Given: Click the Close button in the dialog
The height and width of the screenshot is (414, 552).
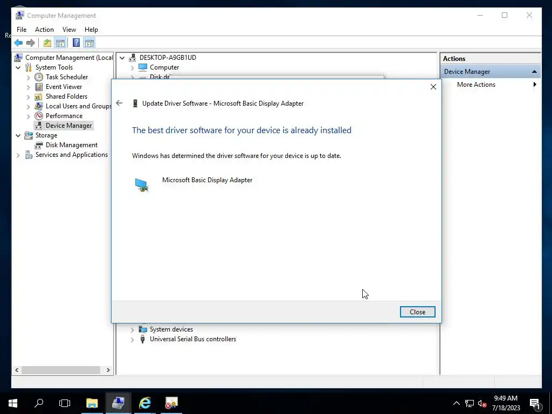Looking at the screenshot, I should [418, 312].
